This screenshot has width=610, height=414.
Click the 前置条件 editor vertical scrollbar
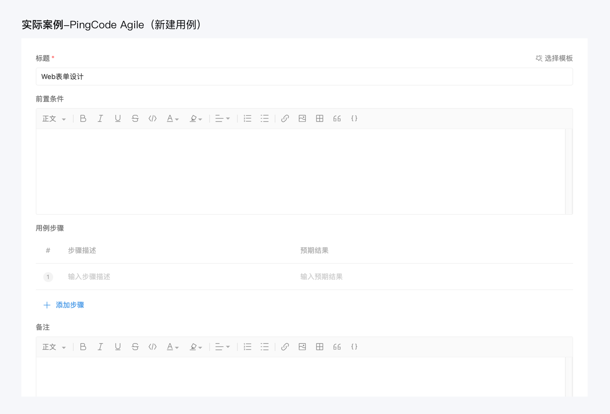coord(569,172)
